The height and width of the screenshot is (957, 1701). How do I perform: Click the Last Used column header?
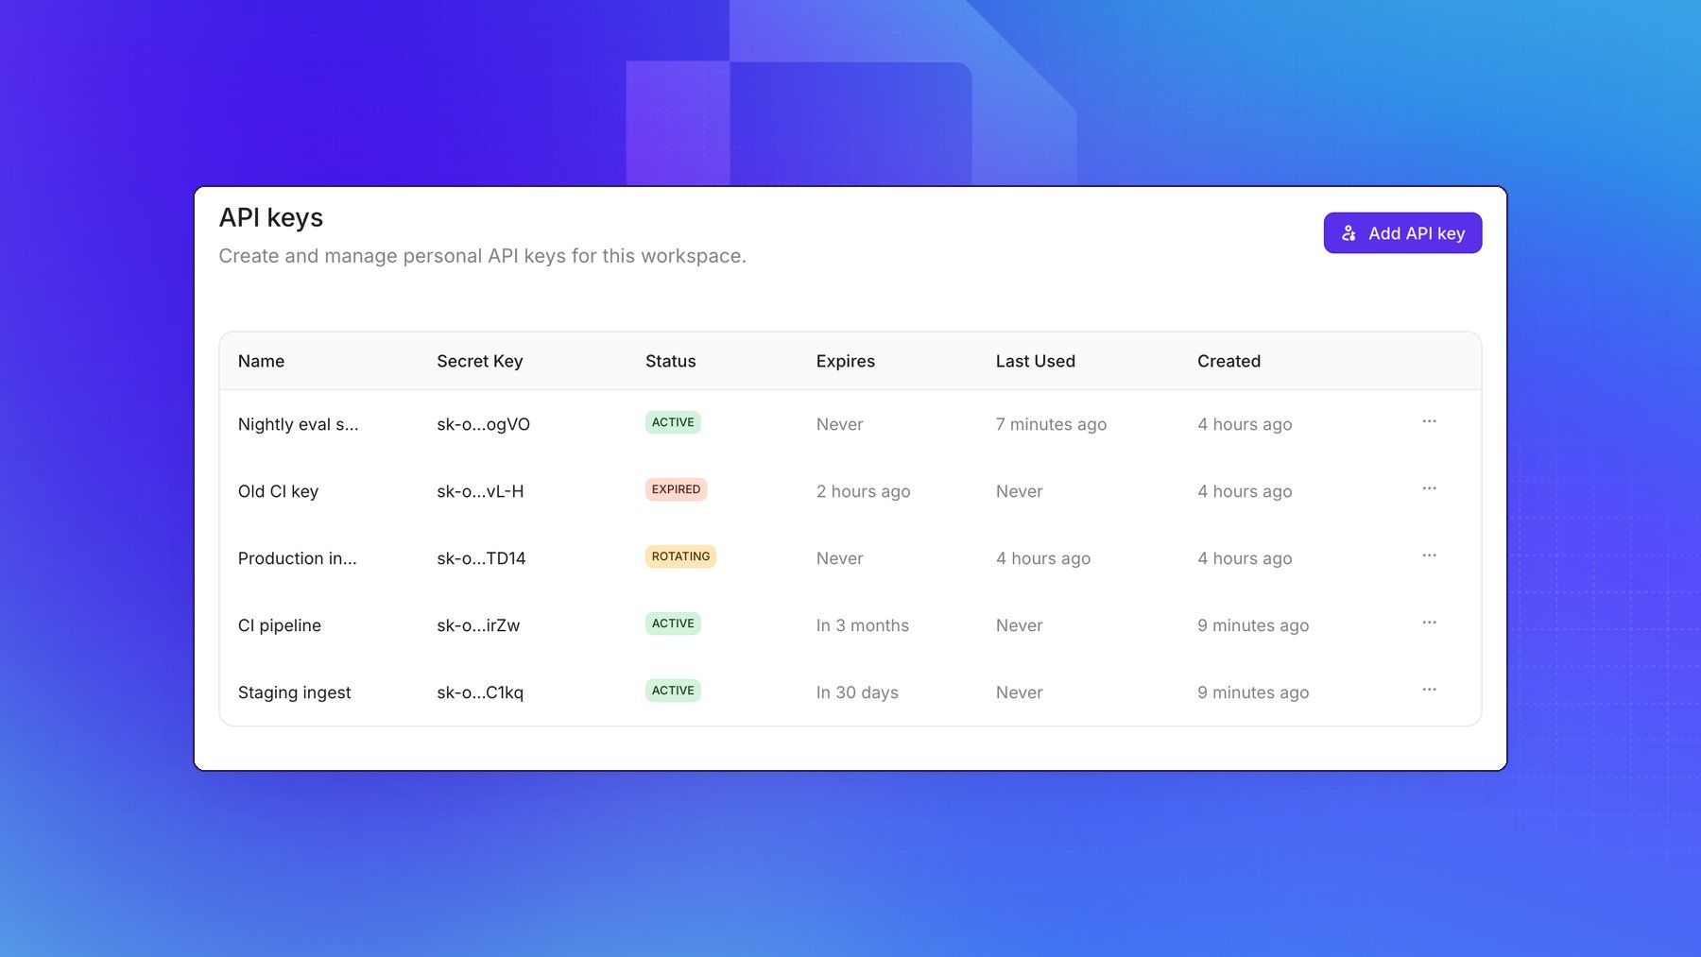tap(1035, 361)
